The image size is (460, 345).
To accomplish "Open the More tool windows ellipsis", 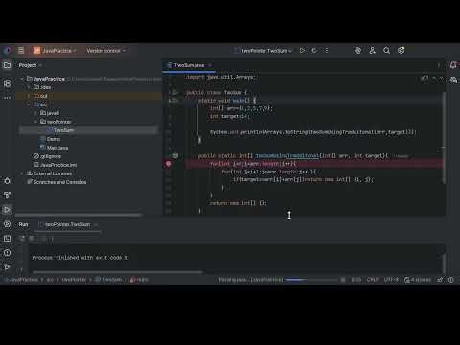I will (x=7, y=98).
